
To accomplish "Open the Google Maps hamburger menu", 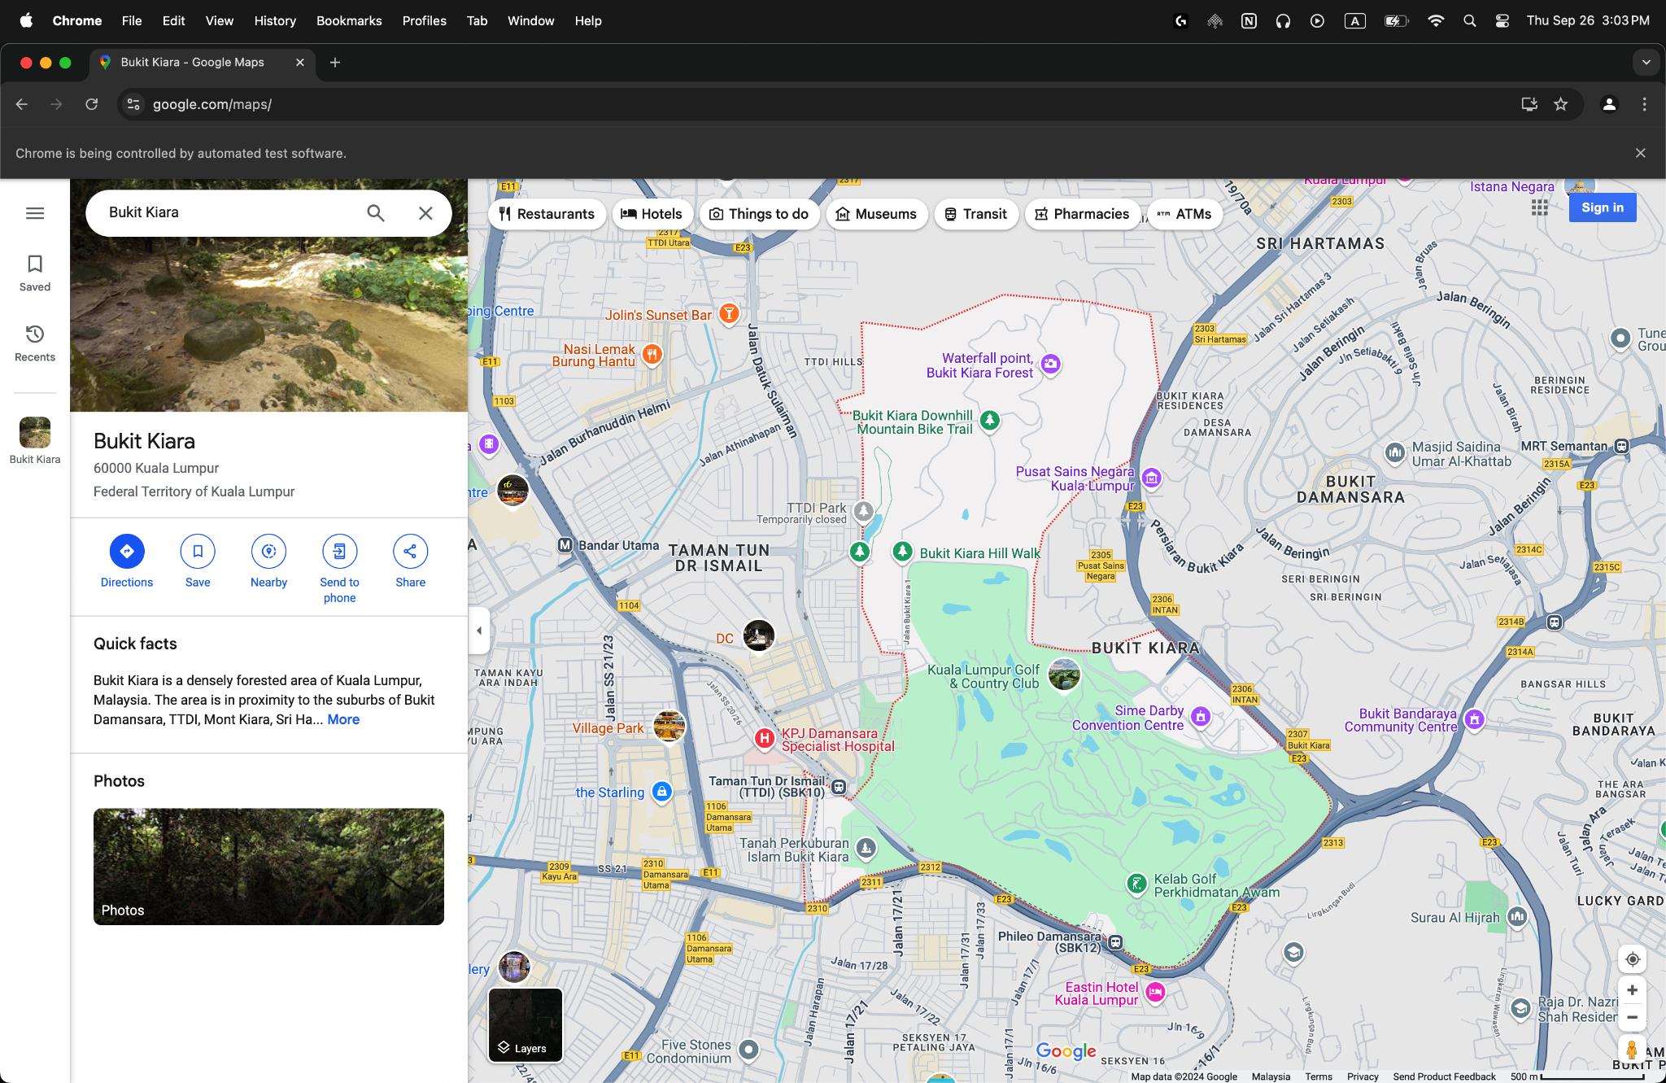I will click(35, 213).
